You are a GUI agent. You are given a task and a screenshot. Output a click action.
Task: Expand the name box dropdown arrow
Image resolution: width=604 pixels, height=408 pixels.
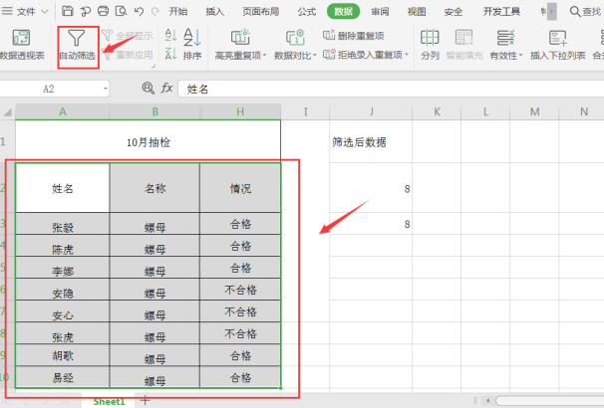point(106,89)
